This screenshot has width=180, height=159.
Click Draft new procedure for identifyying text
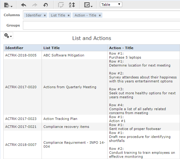pyautogui.click(x=140, y=139)
